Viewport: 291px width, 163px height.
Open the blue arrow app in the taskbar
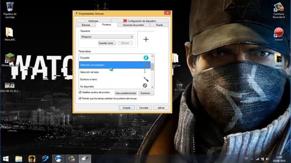(x=45, y=159)
